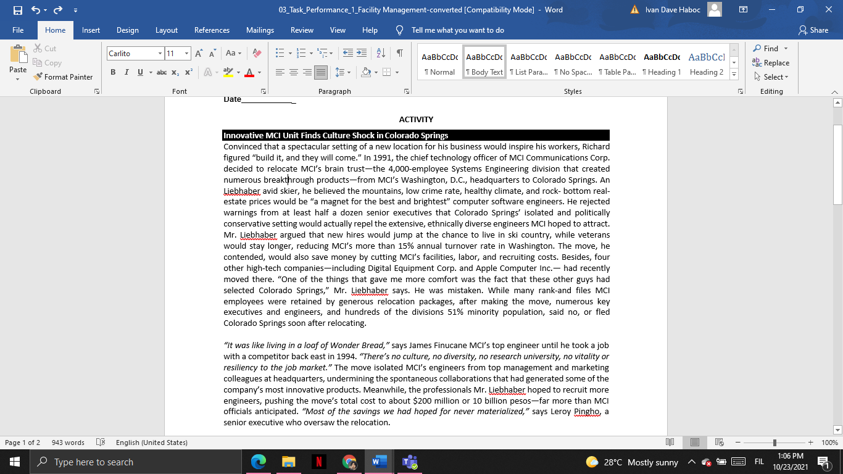The image size is (843, 474).
Task: Increase paragraph indent
Action: [362, 54]
